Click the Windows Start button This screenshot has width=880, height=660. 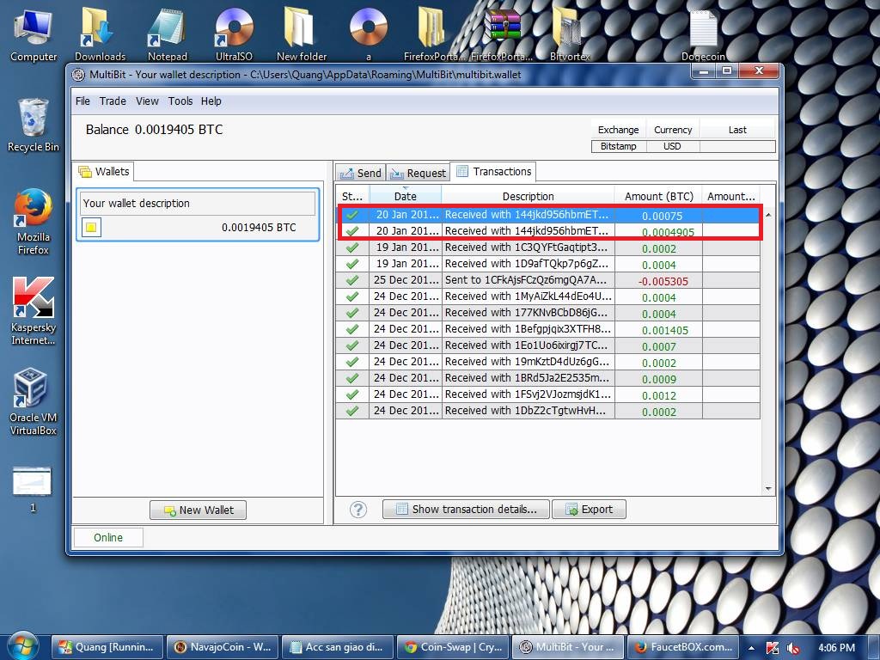(x=22, y=646)
